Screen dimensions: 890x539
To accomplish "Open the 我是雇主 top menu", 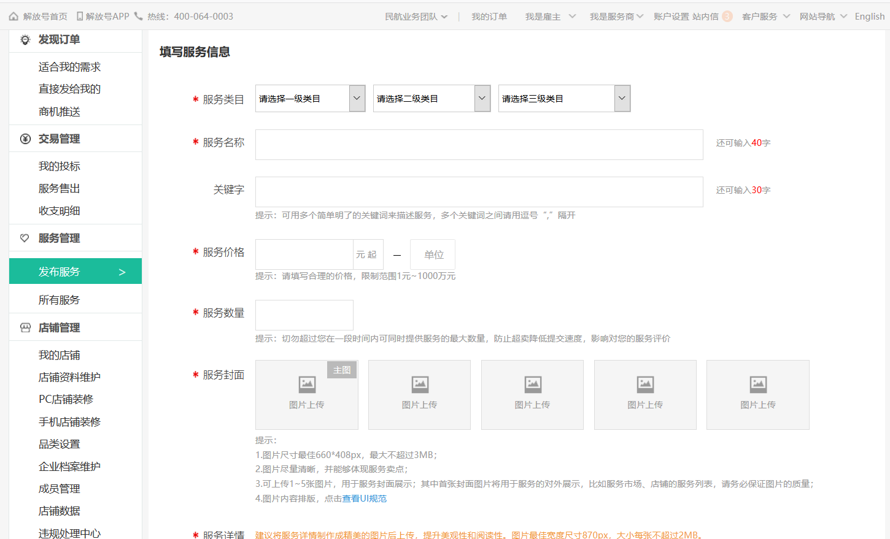I will point(550,17).
